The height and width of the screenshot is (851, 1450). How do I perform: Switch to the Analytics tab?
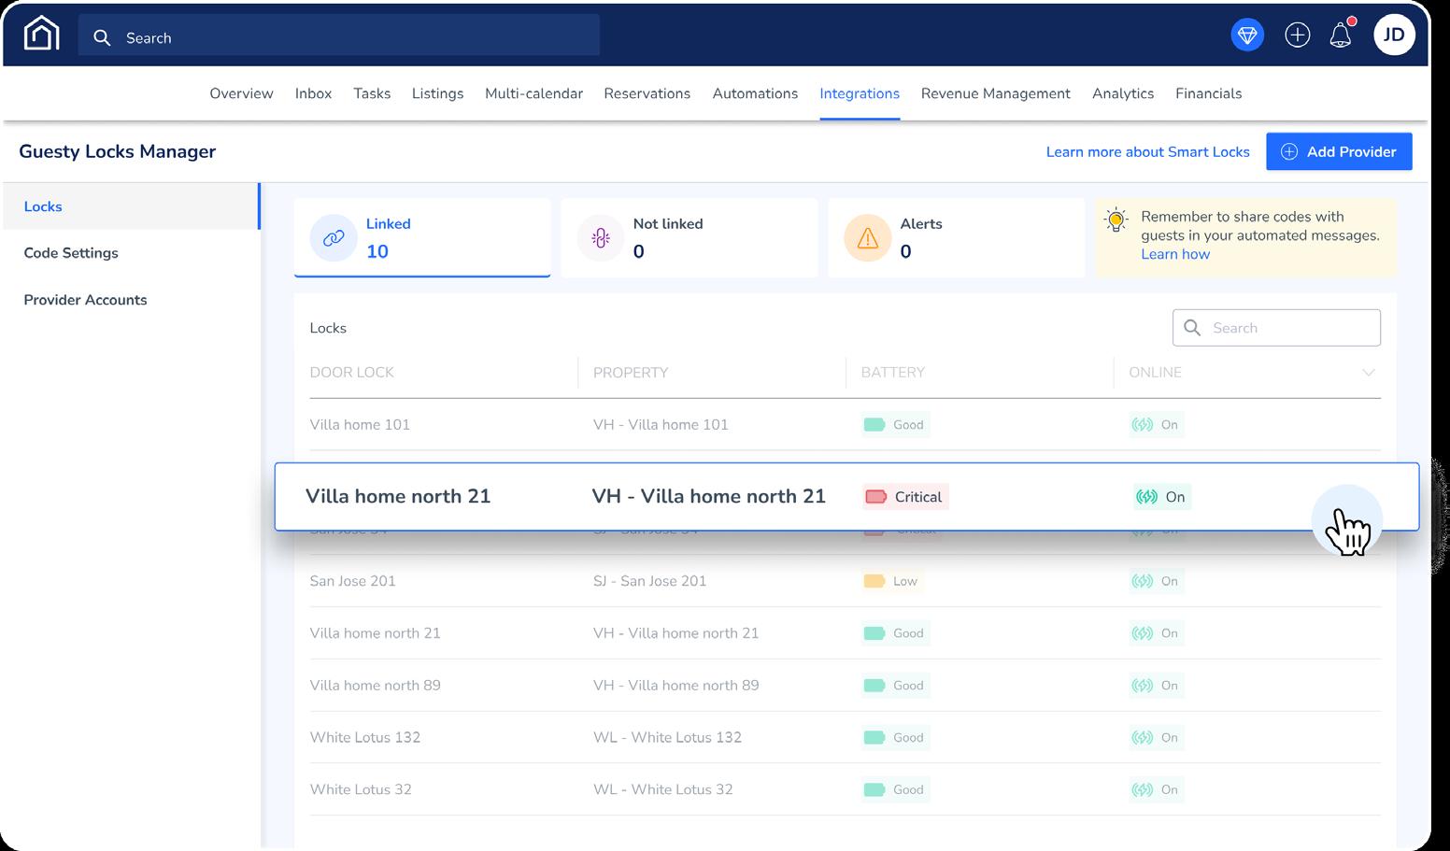point(1123,93)
